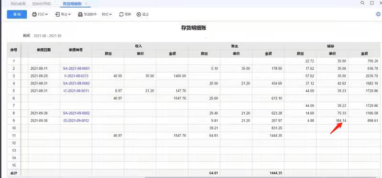The image size is (382, 178).
Task: Click the refresh arrows icon
Action: pos(121,14)
